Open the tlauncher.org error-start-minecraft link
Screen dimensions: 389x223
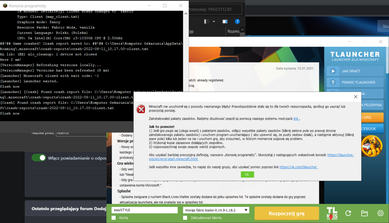point(251,157)
